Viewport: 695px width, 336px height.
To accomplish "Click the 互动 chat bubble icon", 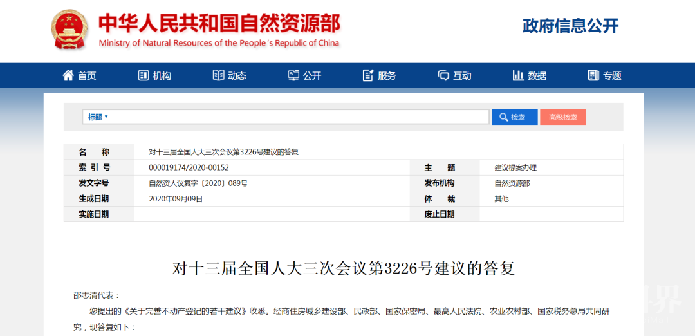I will [443, 75].
